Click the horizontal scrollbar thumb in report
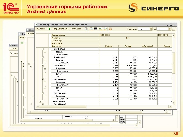Viewport: 183px width, 137px height. (x=63, y=106)
